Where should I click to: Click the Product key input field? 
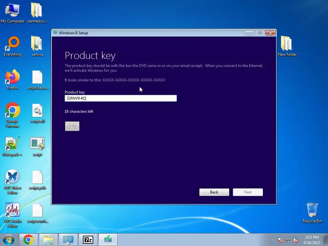click(x=121, y=98)
